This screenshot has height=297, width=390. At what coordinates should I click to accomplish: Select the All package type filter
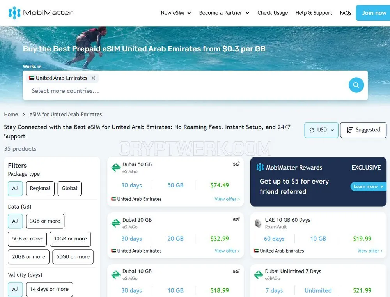[15, 188]
